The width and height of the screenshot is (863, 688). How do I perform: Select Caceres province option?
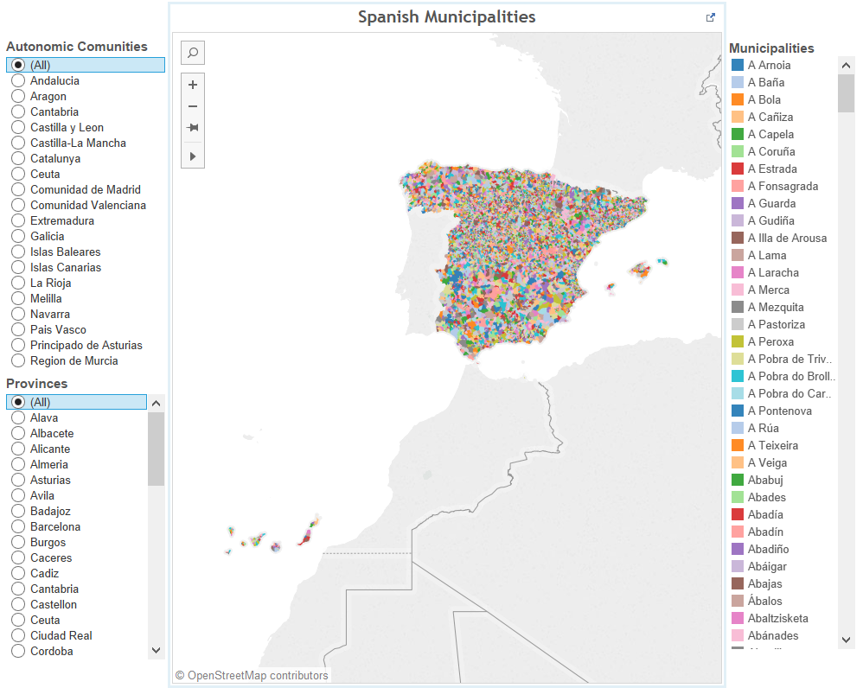[18, 557]
